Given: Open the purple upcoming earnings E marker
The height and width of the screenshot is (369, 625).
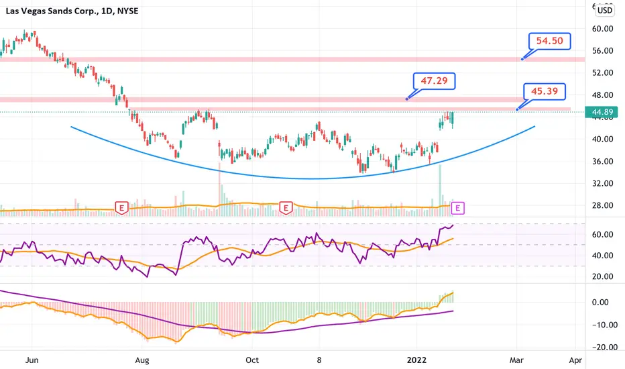Looking at the screenshot, I should point(457,208).
